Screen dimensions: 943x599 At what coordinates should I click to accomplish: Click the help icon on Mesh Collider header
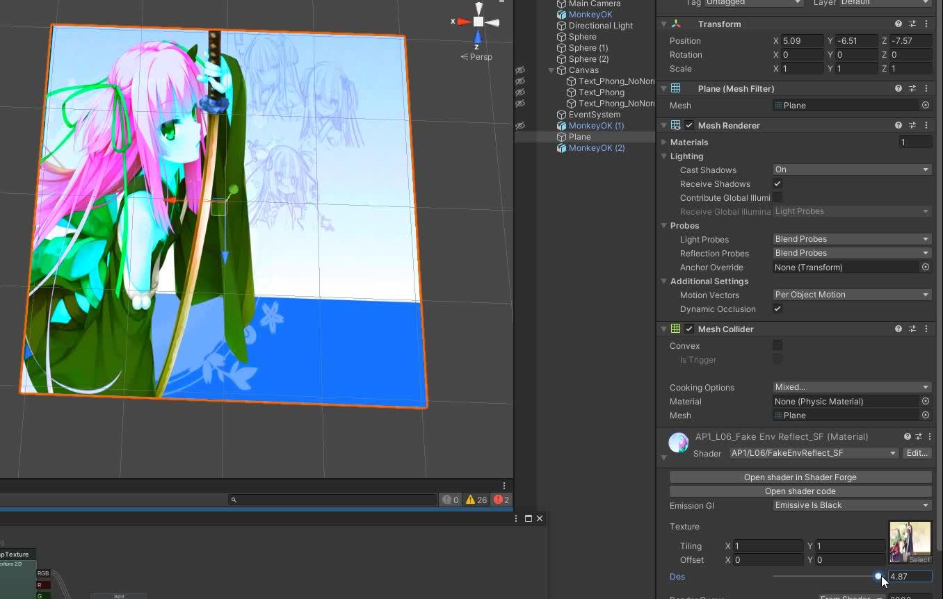tap(898, 329)
